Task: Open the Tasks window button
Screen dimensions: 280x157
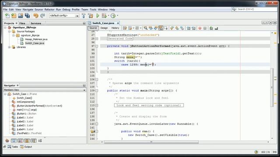Action: tap(13, 147)
